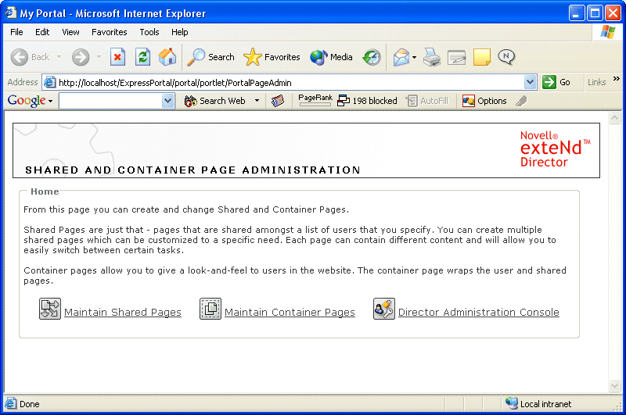Click the Maintain Shared Pages icon
626x415 pixels.
50,309
